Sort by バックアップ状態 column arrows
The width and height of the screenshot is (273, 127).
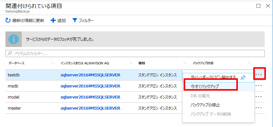[250, 63]
